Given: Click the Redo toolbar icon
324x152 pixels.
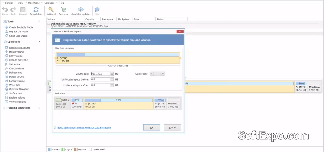Looking at the screenshot, I should [13, 9].
